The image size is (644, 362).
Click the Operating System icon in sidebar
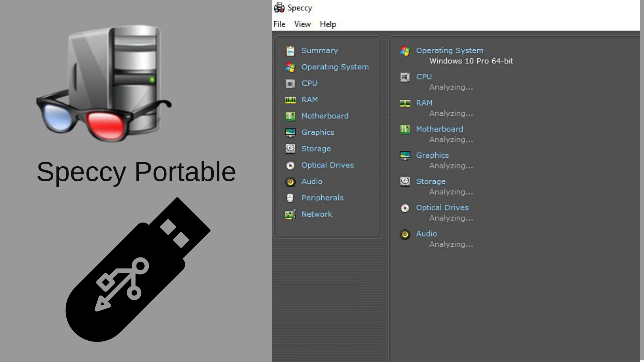tap(290, 67)
